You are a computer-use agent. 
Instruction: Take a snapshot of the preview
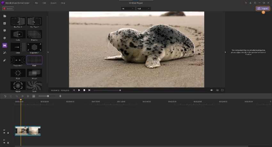click(217, 90)
